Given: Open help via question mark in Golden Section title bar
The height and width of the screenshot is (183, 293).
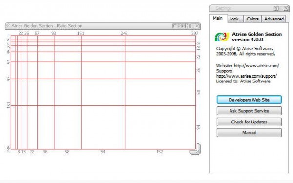Looking at the screenshot, I should (x=188, y=26).
